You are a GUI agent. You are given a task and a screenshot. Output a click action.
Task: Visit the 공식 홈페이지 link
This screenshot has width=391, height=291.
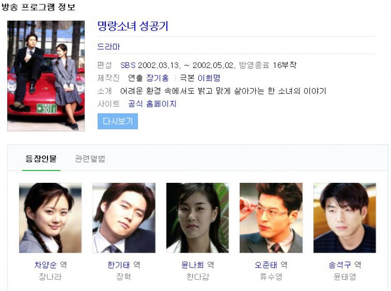pyautogui.click(x=152, y=104)
